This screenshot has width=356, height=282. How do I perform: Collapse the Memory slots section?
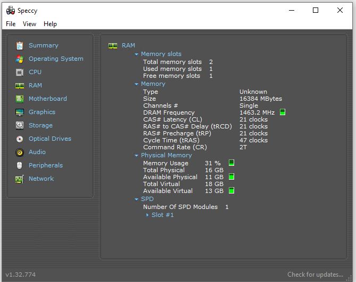(136, 54)
